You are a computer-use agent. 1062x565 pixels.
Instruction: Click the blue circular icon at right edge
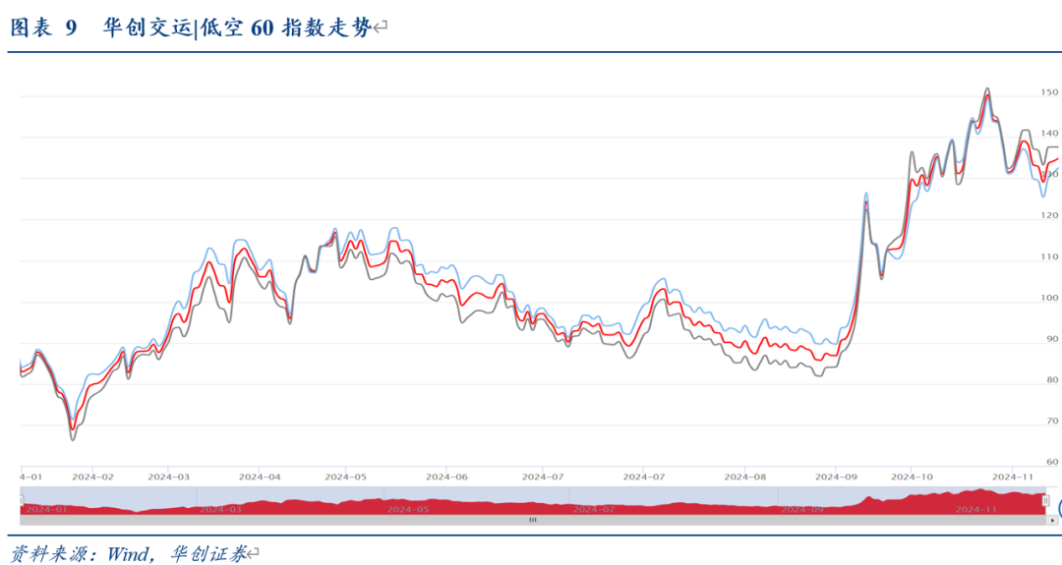(1058, 507)
